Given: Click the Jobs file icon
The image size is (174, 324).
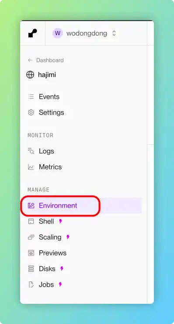Looking at the screenshot, I should pos(31,284).
